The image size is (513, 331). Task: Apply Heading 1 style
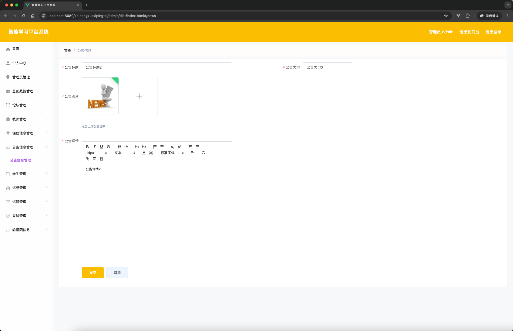(x=137, y=147)
